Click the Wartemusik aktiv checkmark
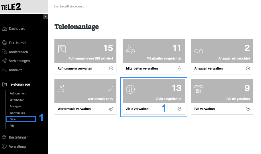Image resolution: width=261 pixels, height=154 pixels. [x=110, y=89]
